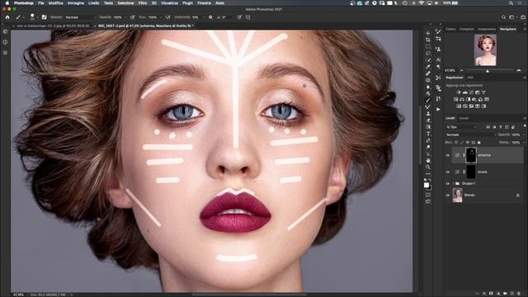The image size is (528, 297).
Task: Hide the Gruppo 1 group
Action: tap(448, 183)
